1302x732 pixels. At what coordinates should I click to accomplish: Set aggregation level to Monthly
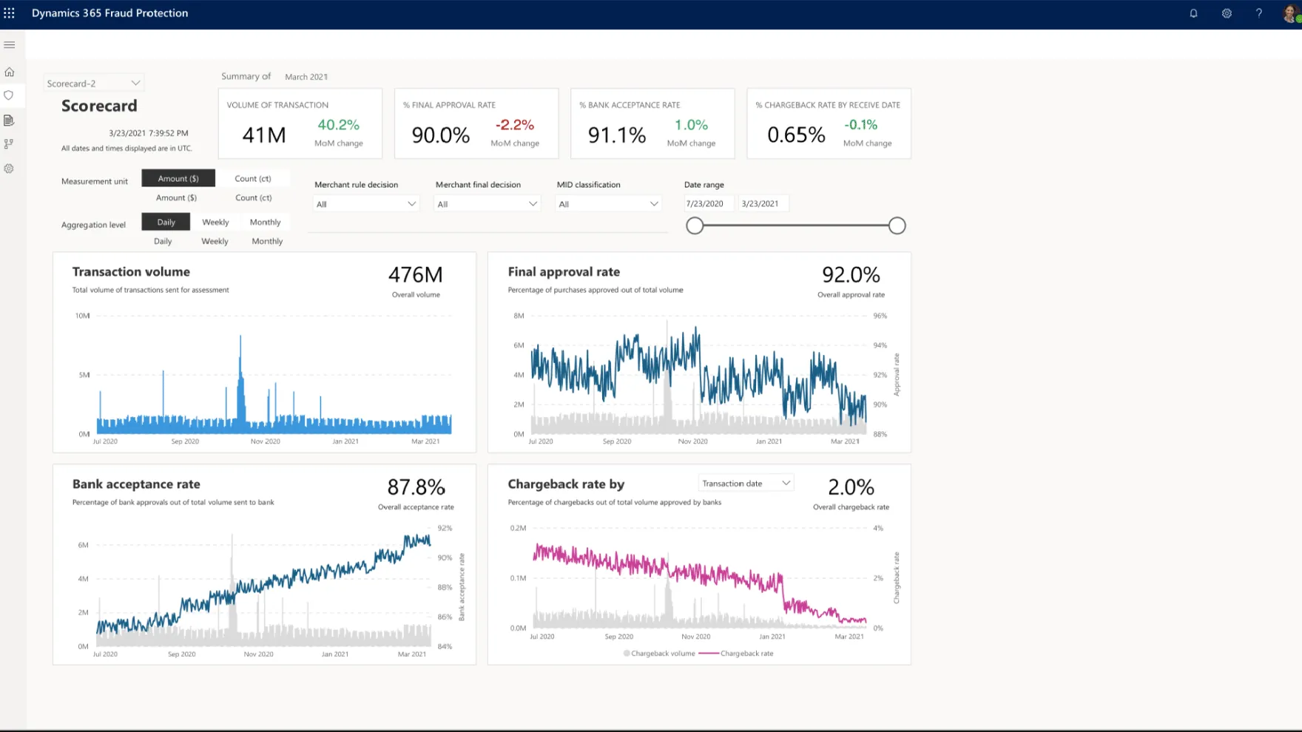click(265, 222)
